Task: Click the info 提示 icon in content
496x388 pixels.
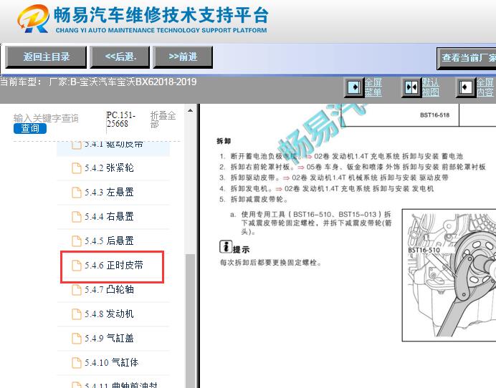Action: click(226, 246)
